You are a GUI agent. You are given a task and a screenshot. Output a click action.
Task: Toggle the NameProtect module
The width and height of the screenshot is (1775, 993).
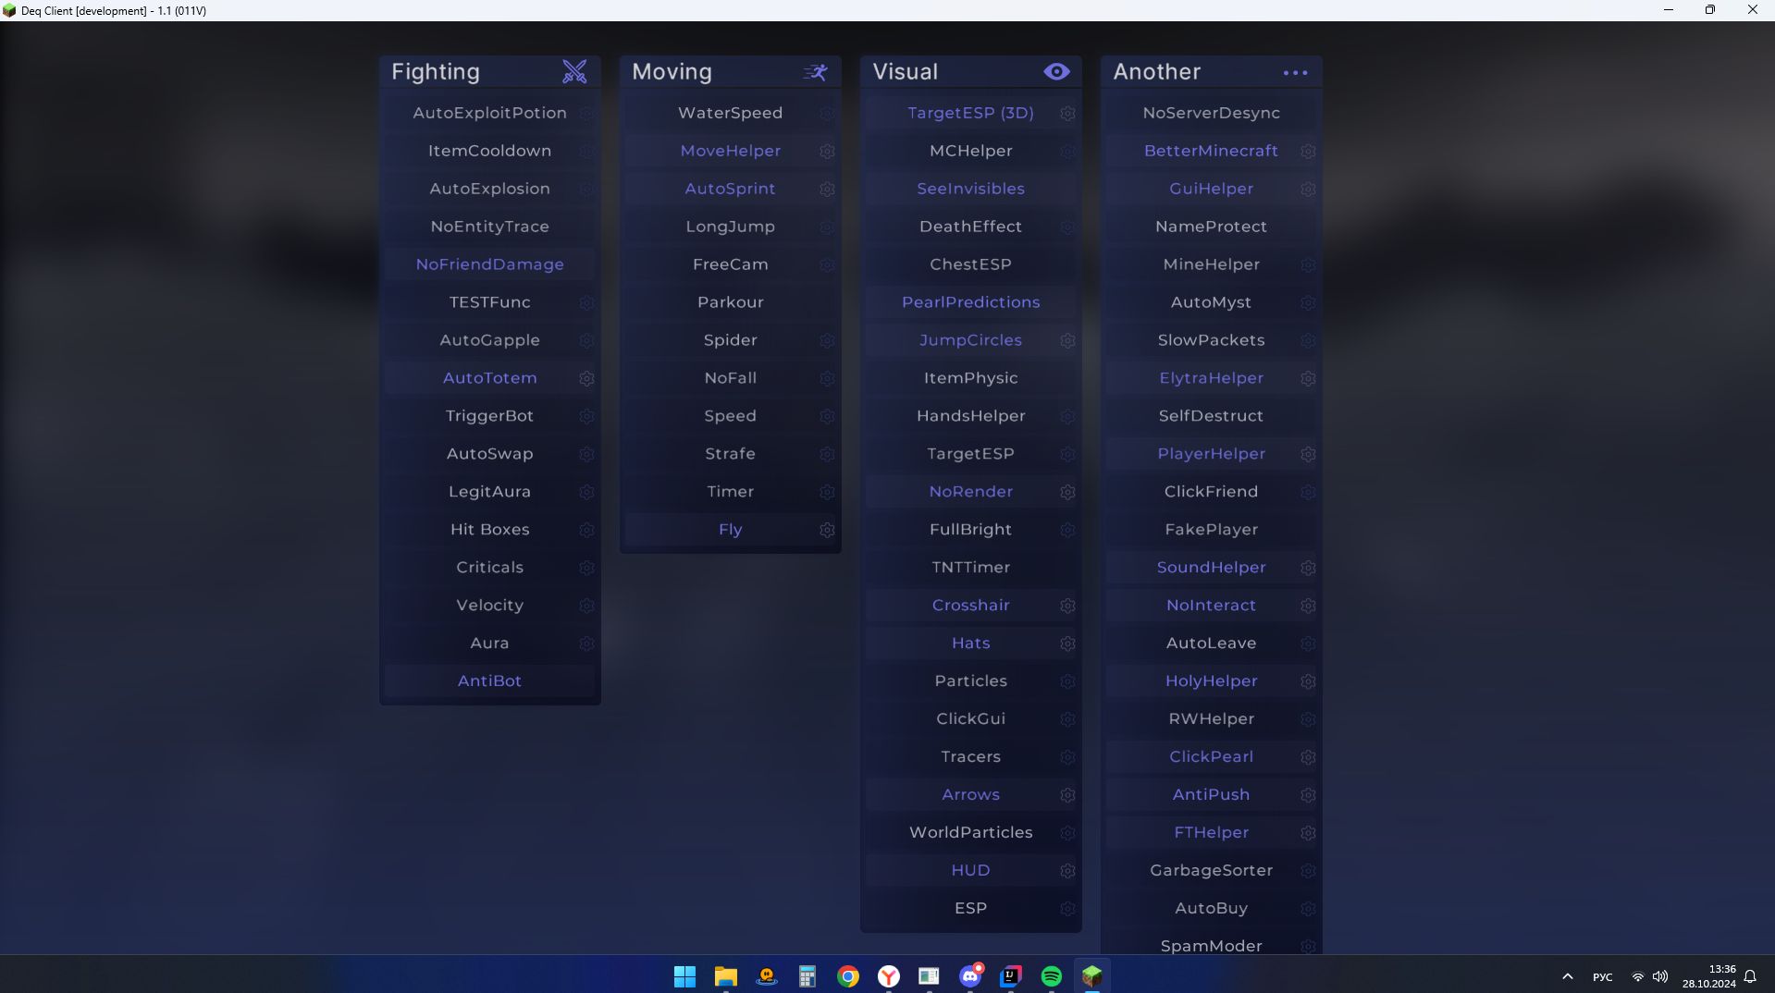point(1211,227)
